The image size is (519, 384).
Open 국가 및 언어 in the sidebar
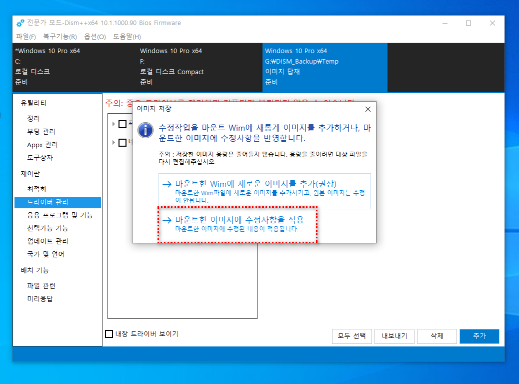pyautogui.click(x=45, y=254)
